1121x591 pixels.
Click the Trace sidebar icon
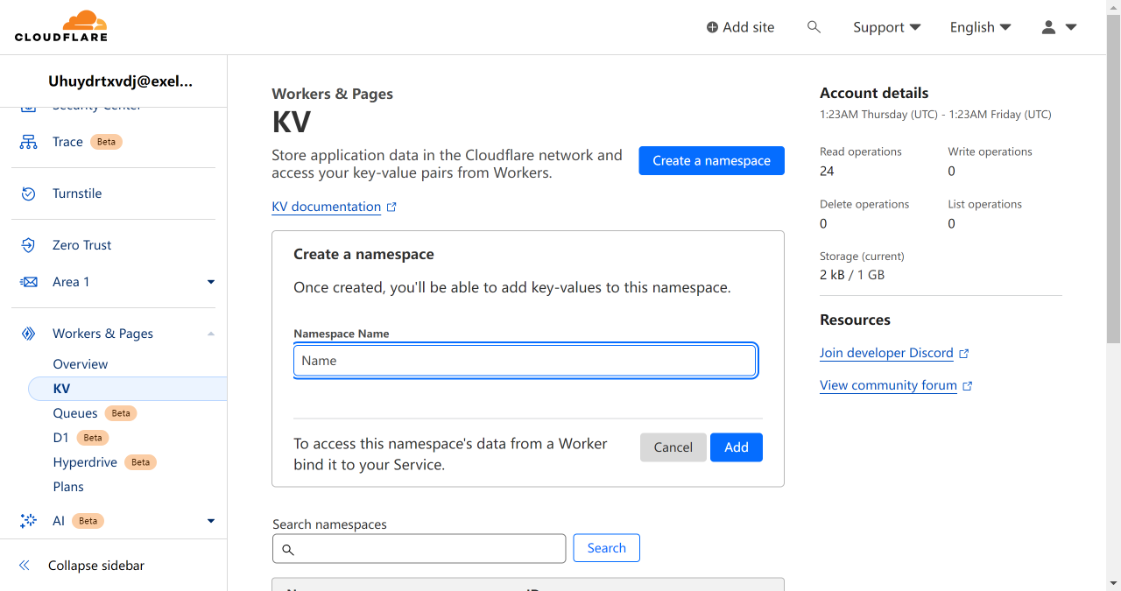click(28, 142)
